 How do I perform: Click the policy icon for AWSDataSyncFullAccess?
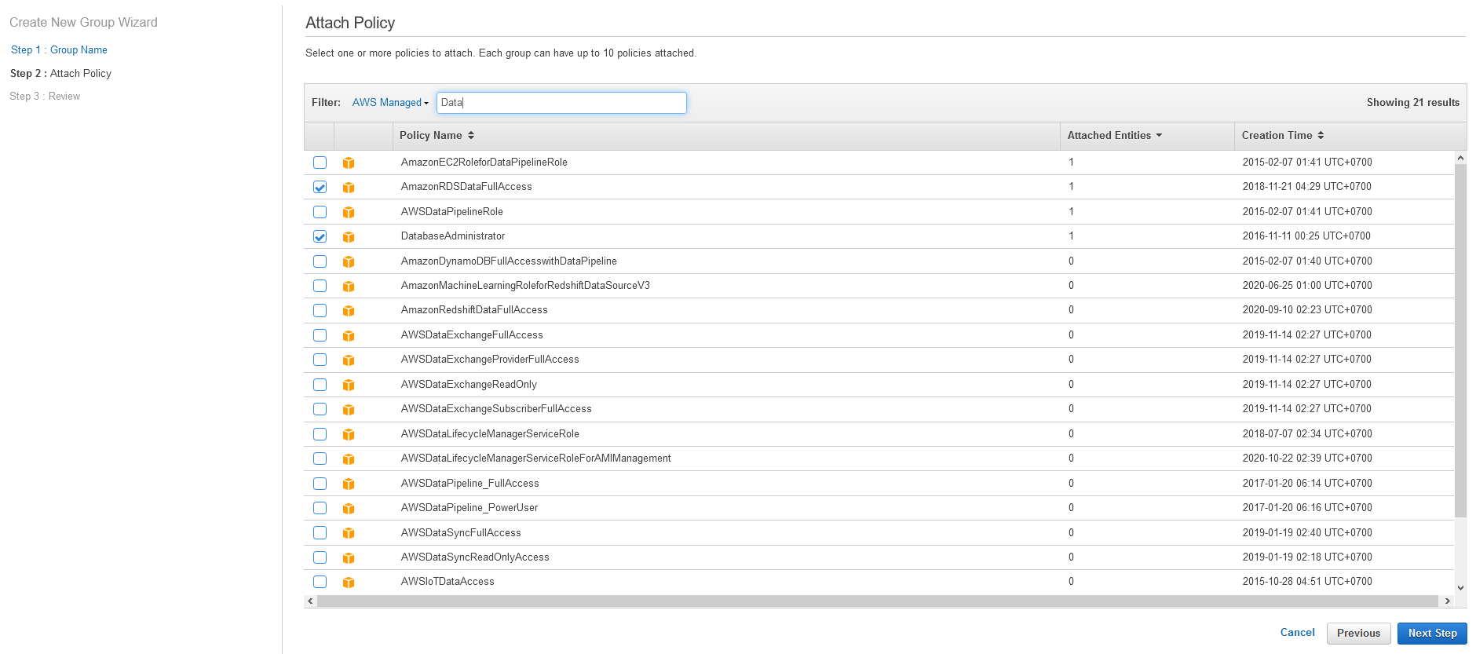pos(349,533)
